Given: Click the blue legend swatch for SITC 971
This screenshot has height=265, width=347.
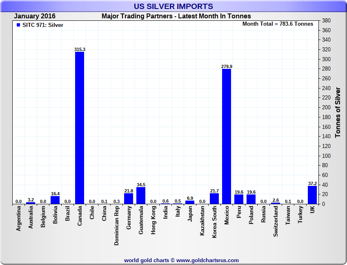Looking at the screenshot, I should 18,25.
